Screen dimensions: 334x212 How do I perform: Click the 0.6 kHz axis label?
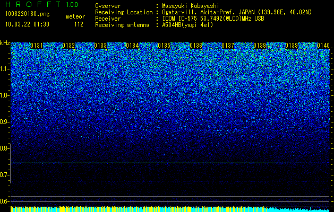pos(4,201)
